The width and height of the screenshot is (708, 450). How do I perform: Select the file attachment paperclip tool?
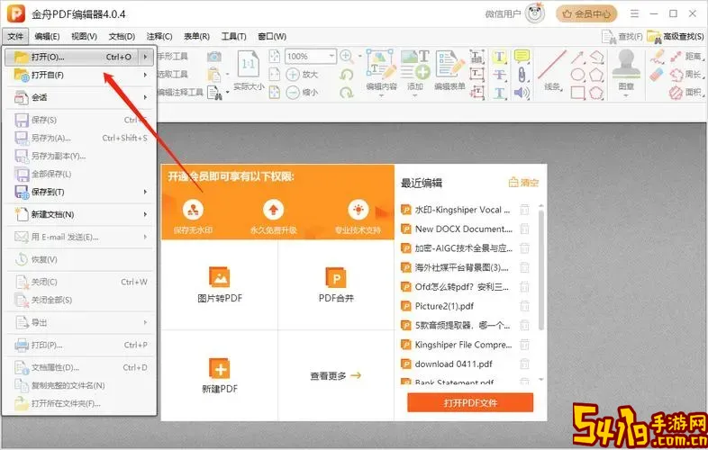point(522,75)
